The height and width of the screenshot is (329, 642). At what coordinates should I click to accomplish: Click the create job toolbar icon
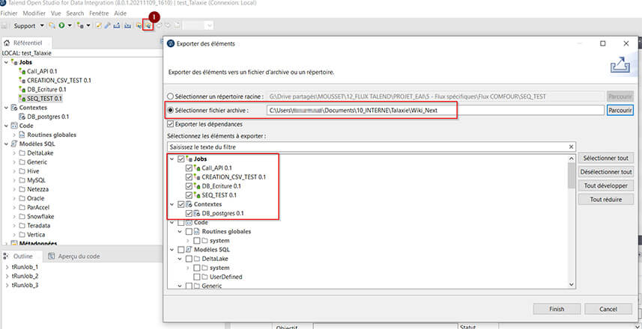pyautogui.click(x=80, y=25)
